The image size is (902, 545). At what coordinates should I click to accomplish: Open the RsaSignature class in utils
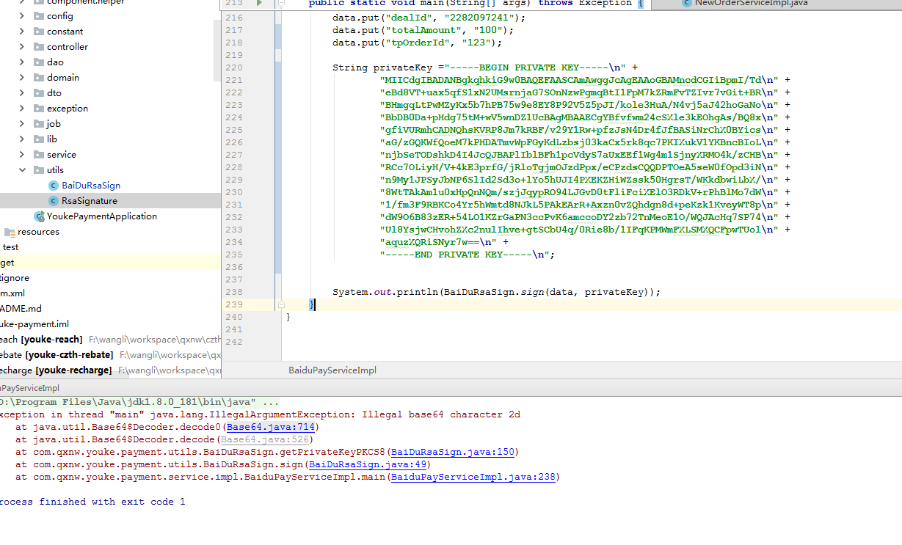pos(89,201)
